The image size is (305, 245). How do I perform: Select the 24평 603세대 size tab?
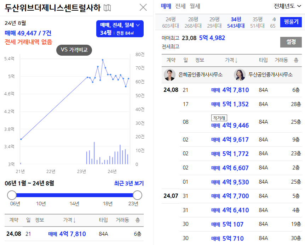coord(171,22)
